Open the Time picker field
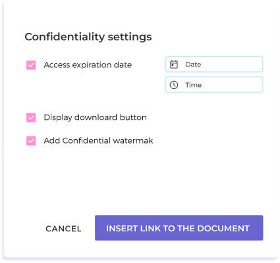Image resolution: width=280 pixels, height=263 pixels. 214,84
